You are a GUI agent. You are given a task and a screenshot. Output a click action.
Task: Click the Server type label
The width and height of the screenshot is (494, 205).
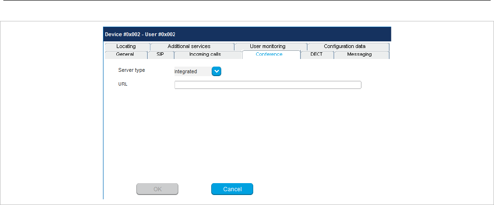coord(132,70)
